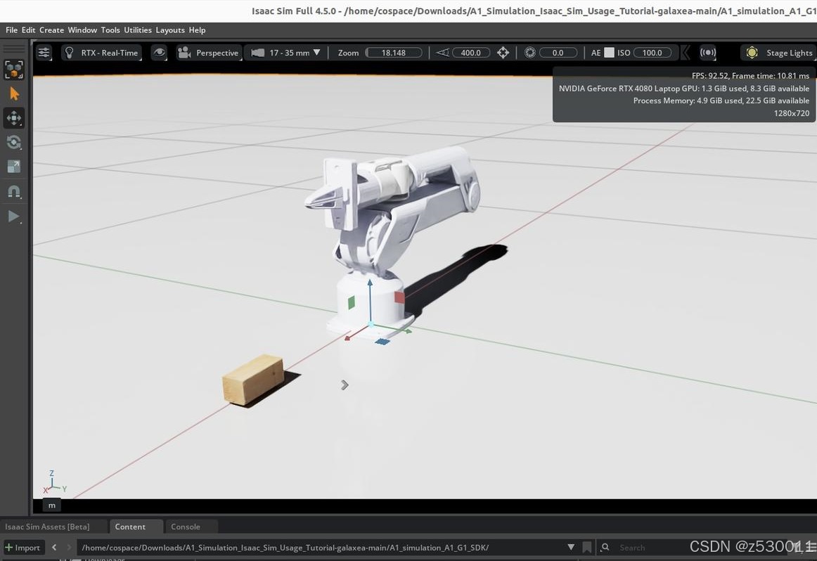Image resolution: width=817 pixels, height=561 pixels.
Task: Open the Window menu
Action: tap(82, 30)
